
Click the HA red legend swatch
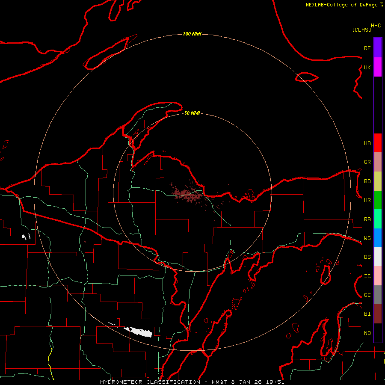(x=378, y=143)
